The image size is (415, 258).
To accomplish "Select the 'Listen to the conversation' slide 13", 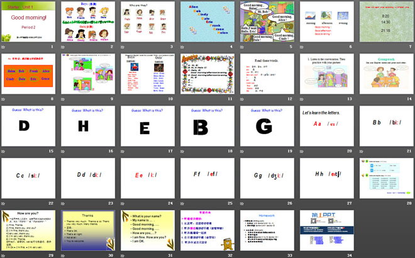I will coord(326,74).
